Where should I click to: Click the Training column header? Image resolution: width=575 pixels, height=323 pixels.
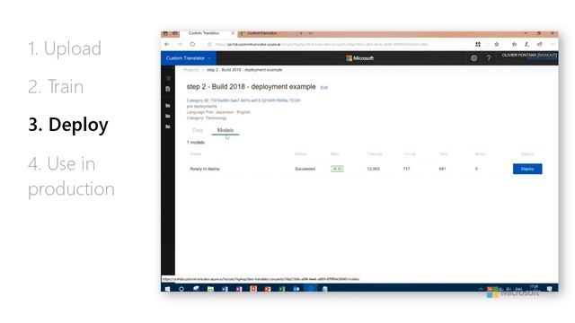[x=375, y=154]
